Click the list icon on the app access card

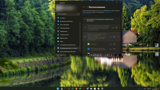point(85,37)
